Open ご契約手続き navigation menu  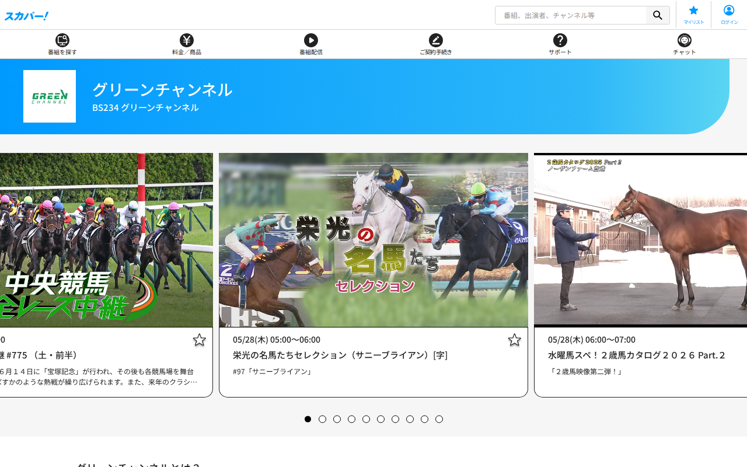pyautogui.click(x=436, y=44)
